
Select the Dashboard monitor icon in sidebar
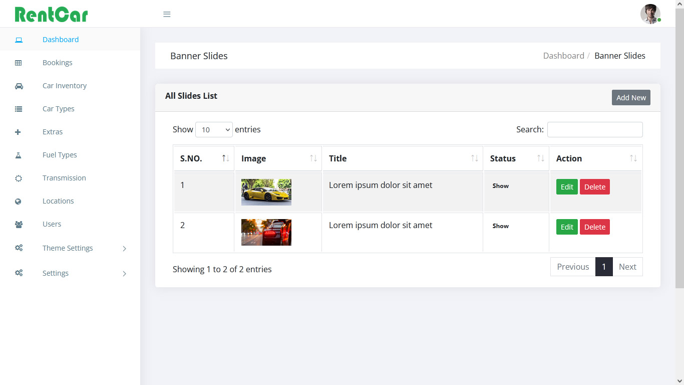[19, 39]
